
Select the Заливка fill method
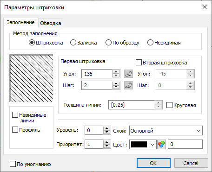pyautogui.click(x=84, y=43)
